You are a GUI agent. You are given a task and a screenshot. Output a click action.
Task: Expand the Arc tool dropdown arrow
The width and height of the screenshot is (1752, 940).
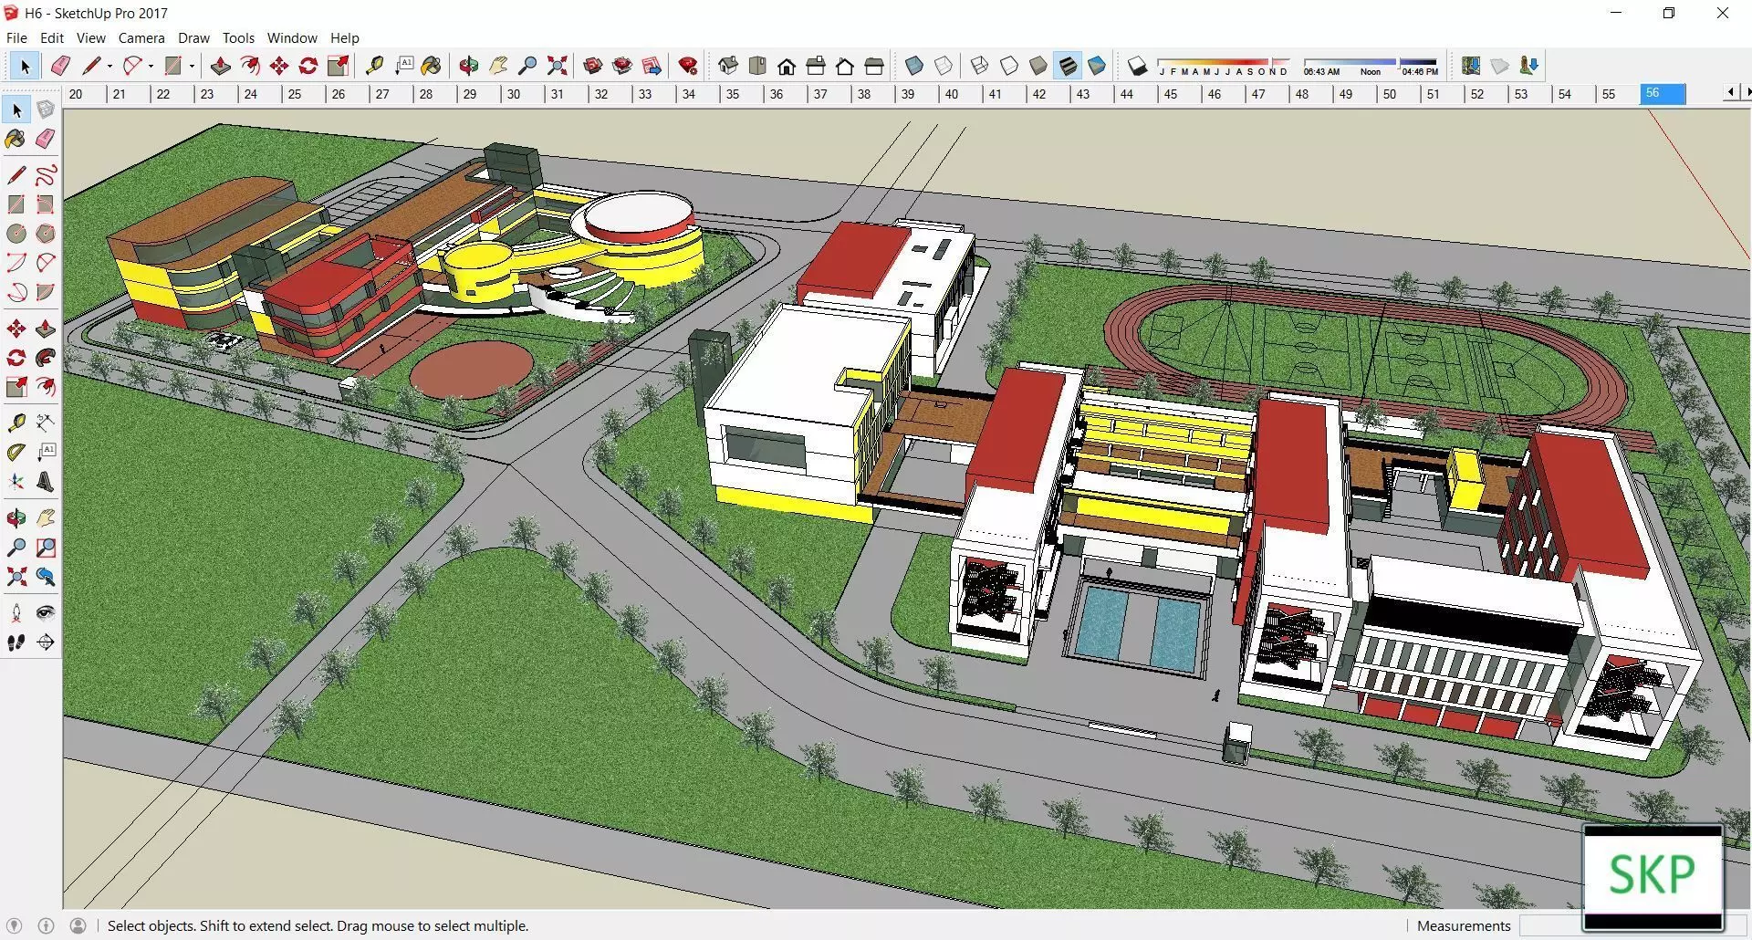coord(151,66)
